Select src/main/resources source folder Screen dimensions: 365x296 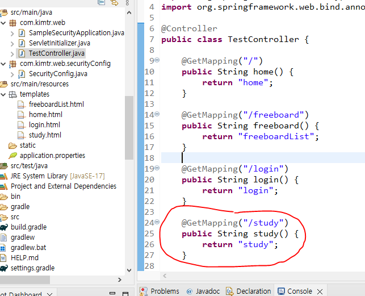click(40, 84)
